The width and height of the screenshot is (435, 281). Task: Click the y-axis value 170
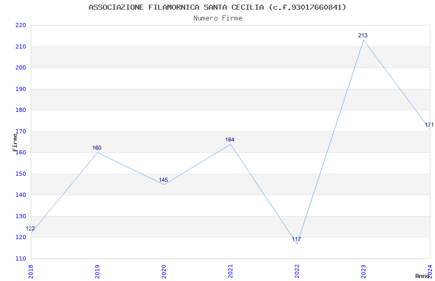click(x=21, y=131)
